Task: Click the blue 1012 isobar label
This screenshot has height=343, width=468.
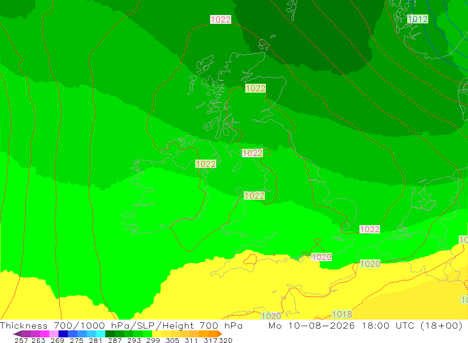Action: [x=417, y=19]
